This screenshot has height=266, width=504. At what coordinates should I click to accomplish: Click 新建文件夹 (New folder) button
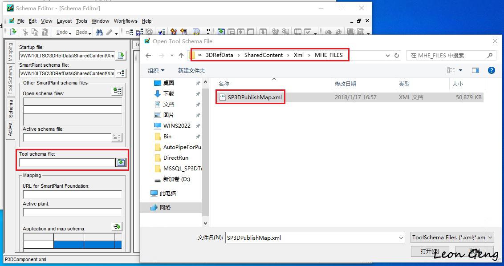pyautogui.click(x=191, y=70)
